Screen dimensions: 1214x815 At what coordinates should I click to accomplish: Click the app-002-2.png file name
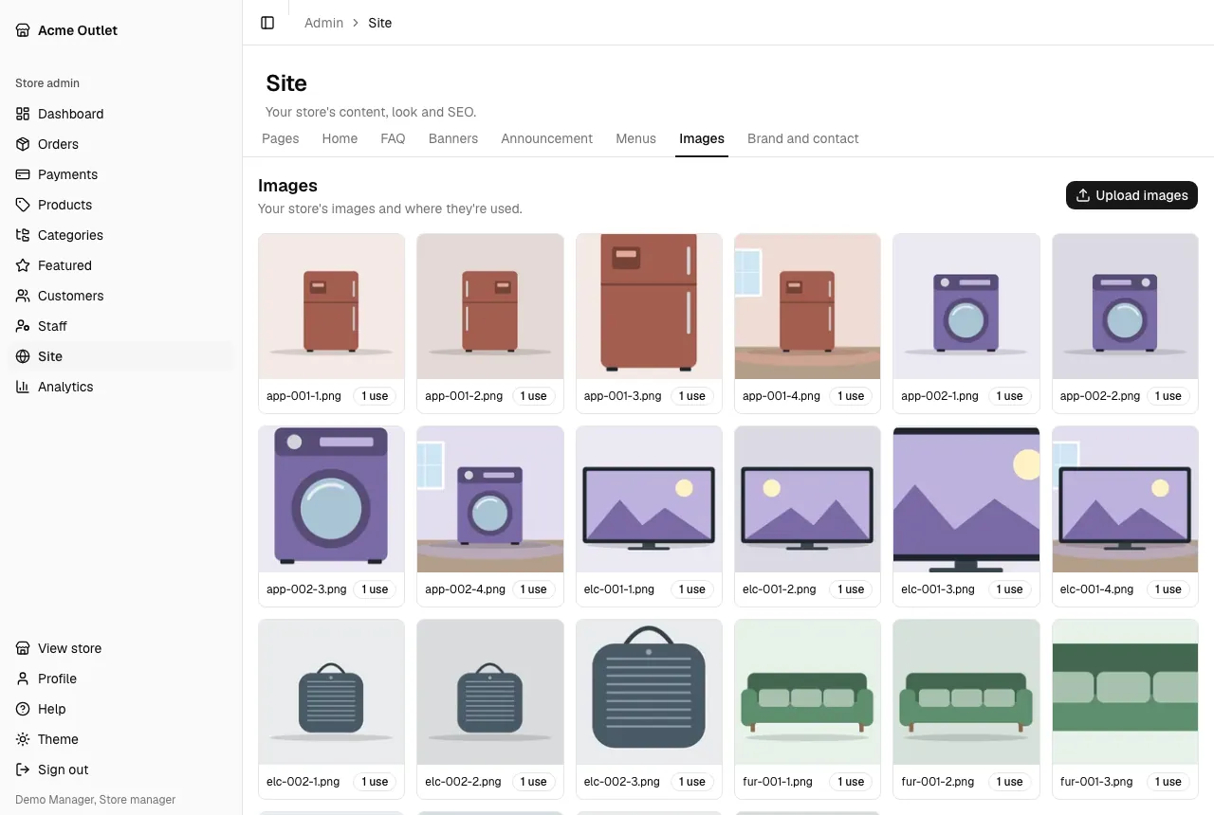click(x=1100, y=396)
